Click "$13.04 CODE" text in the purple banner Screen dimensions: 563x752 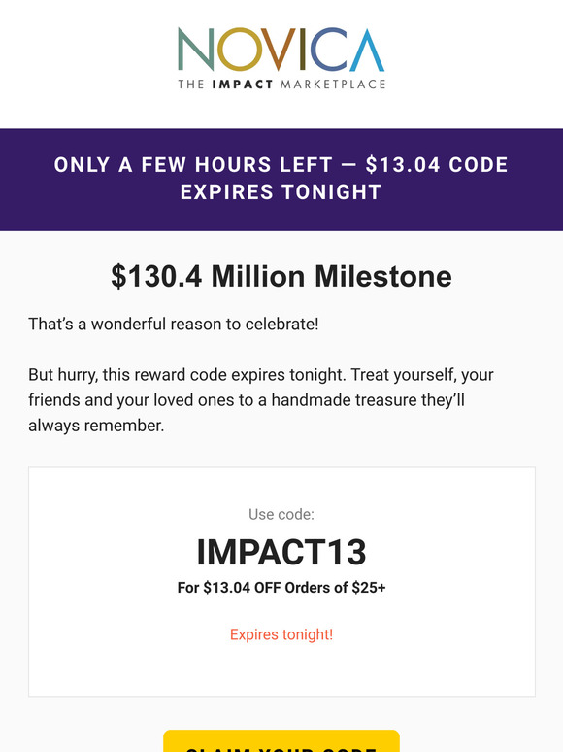[437, 165]
